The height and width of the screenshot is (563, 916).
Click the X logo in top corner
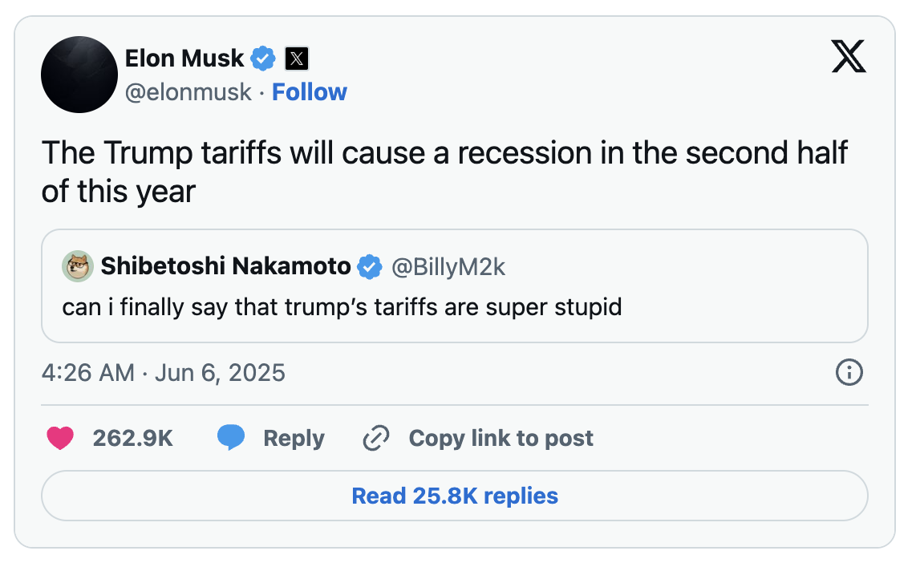click(x=849, y=58)
